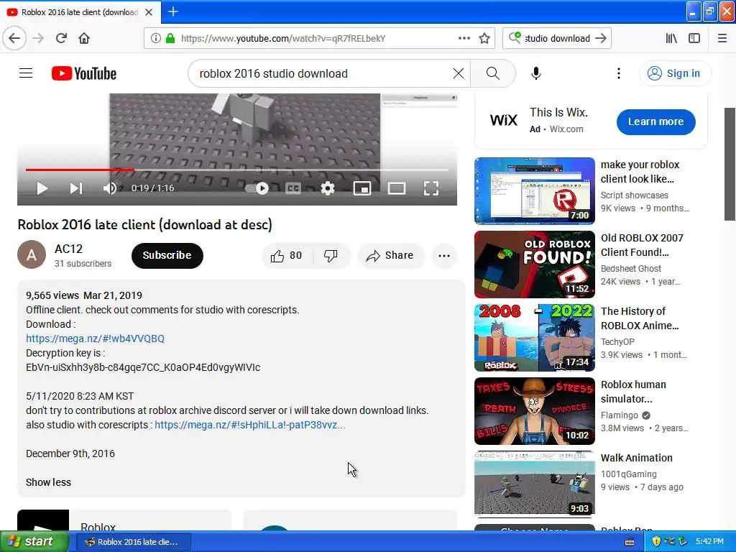Go back to the previous page
The height and width of the screenshot is (552, 736).
pyautogui.click(x=14, y=38)
